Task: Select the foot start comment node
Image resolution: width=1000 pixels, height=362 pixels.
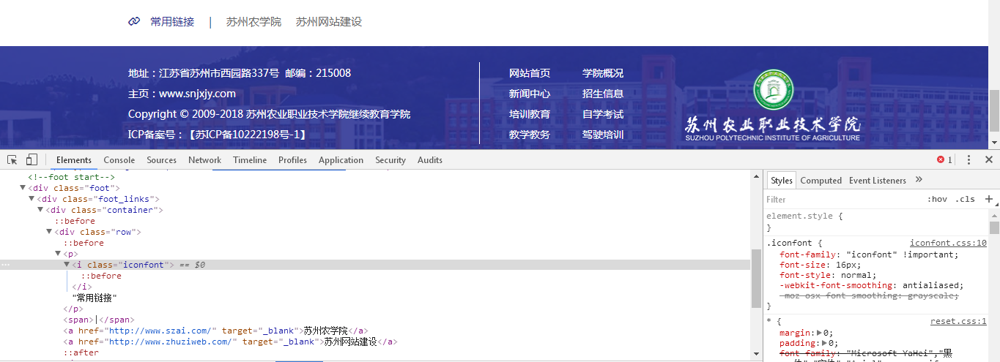Action: pyautogui.click(x=72, y=177)
